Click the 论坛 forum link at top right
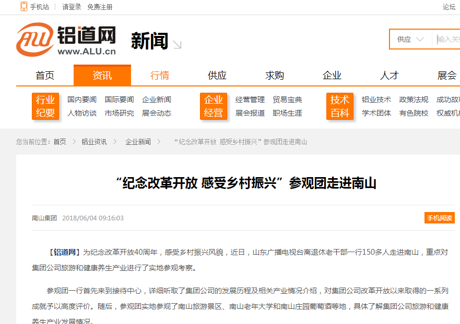 tap(449, 7)
